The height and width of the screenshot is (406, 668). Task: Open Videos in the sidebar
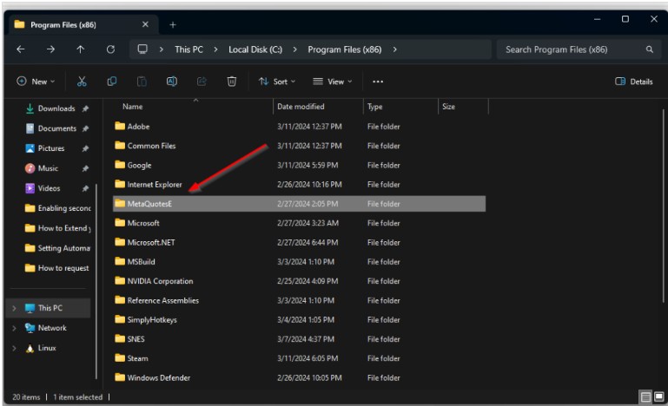(x=49, y=188)
